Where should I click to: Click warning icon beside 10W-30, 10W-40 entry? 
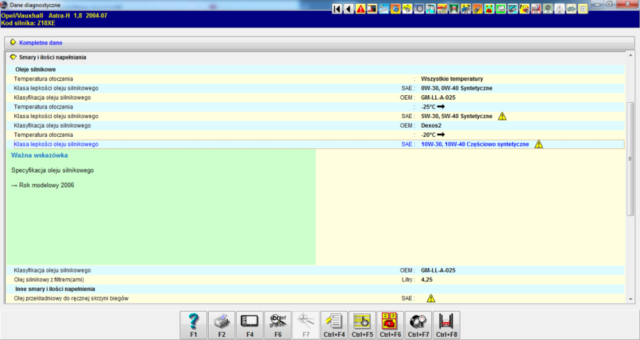click(x=539, y=144)
